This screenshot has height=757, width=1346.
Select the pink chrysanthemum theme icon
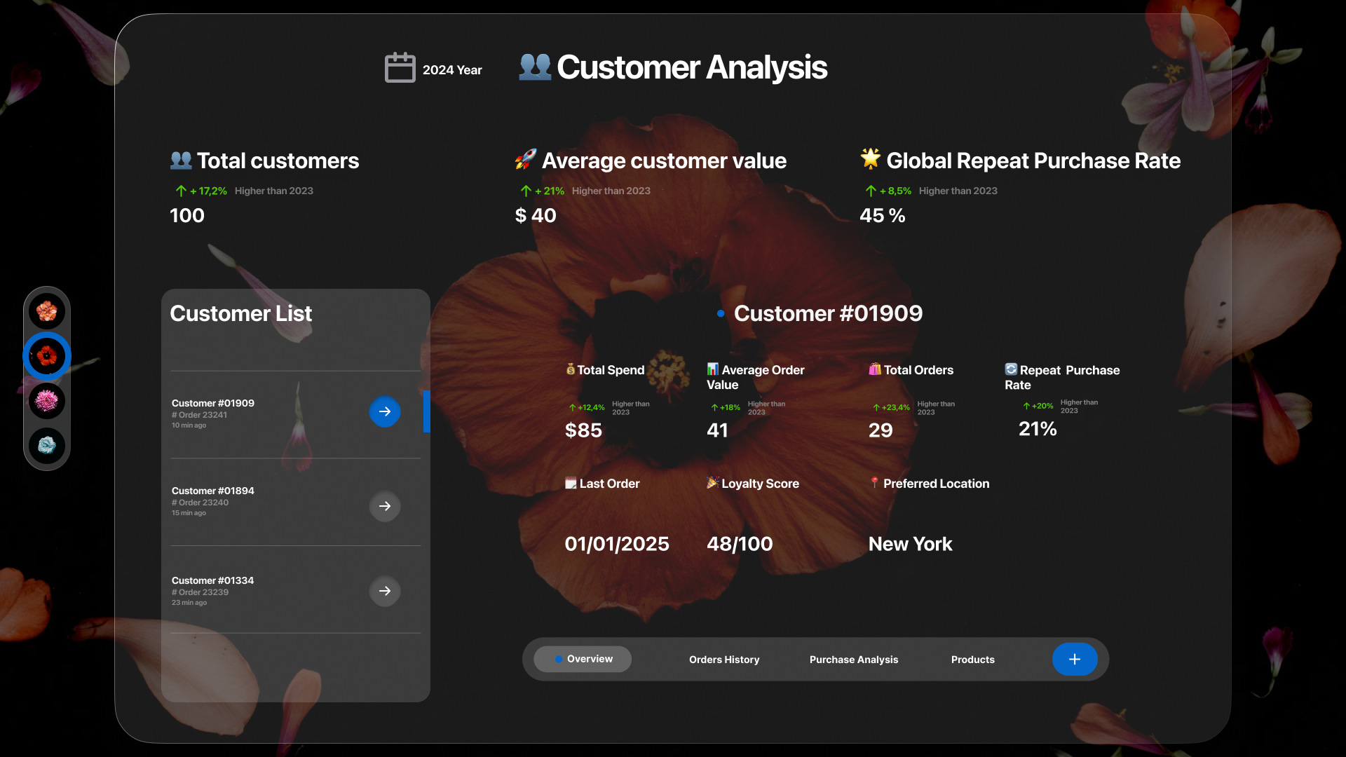click(47, 401)
